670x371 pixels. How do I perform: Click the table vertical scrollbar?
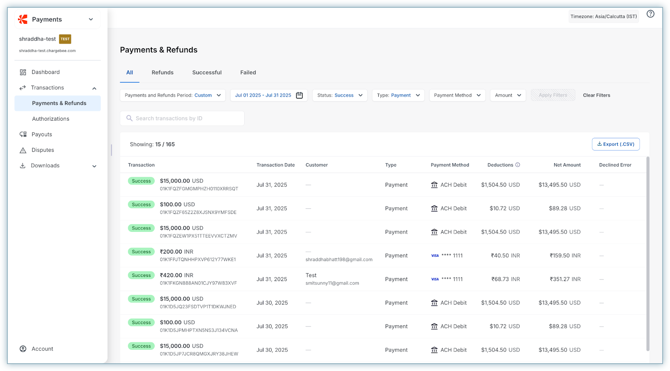pos(648,254)
